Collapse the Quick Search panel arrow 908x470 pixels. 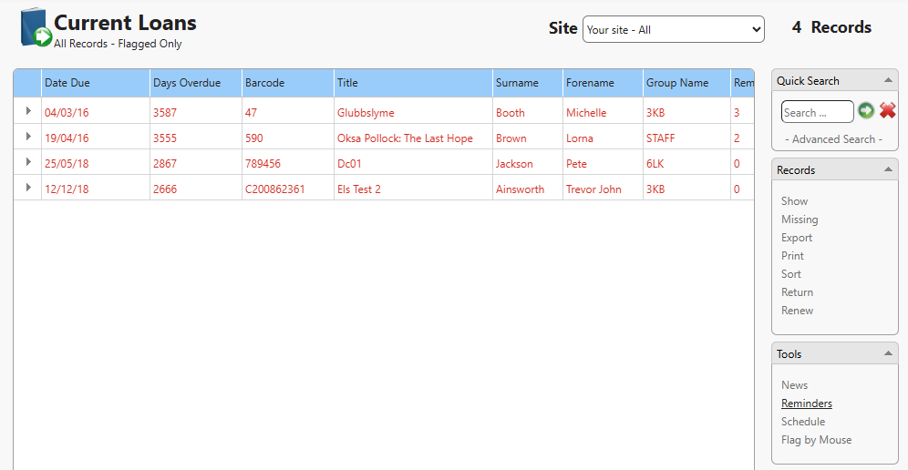click(888, 81)
